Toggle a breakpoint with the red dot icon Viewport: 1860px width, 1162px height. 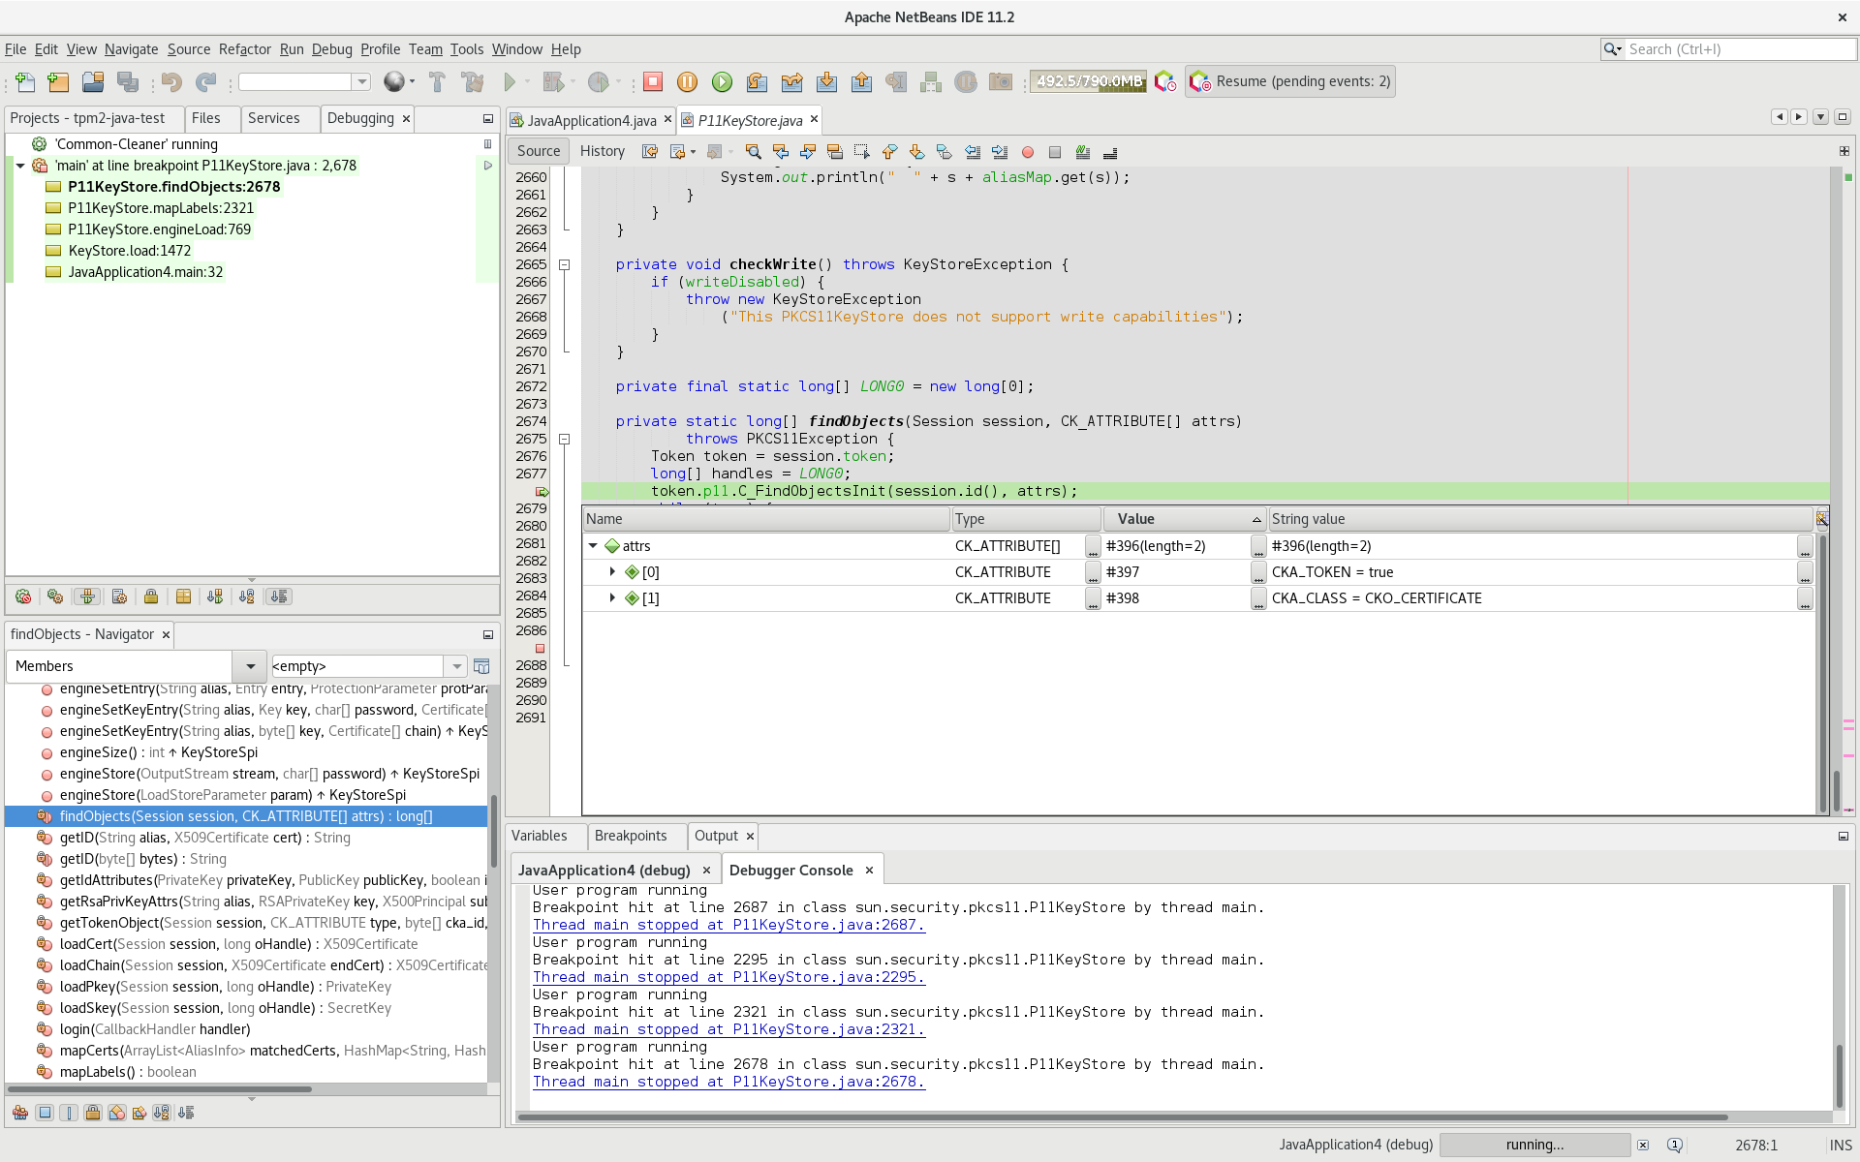(1029, 152)
